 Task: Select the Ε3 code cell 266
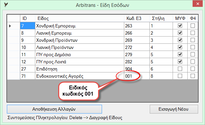tap(137, 33)
